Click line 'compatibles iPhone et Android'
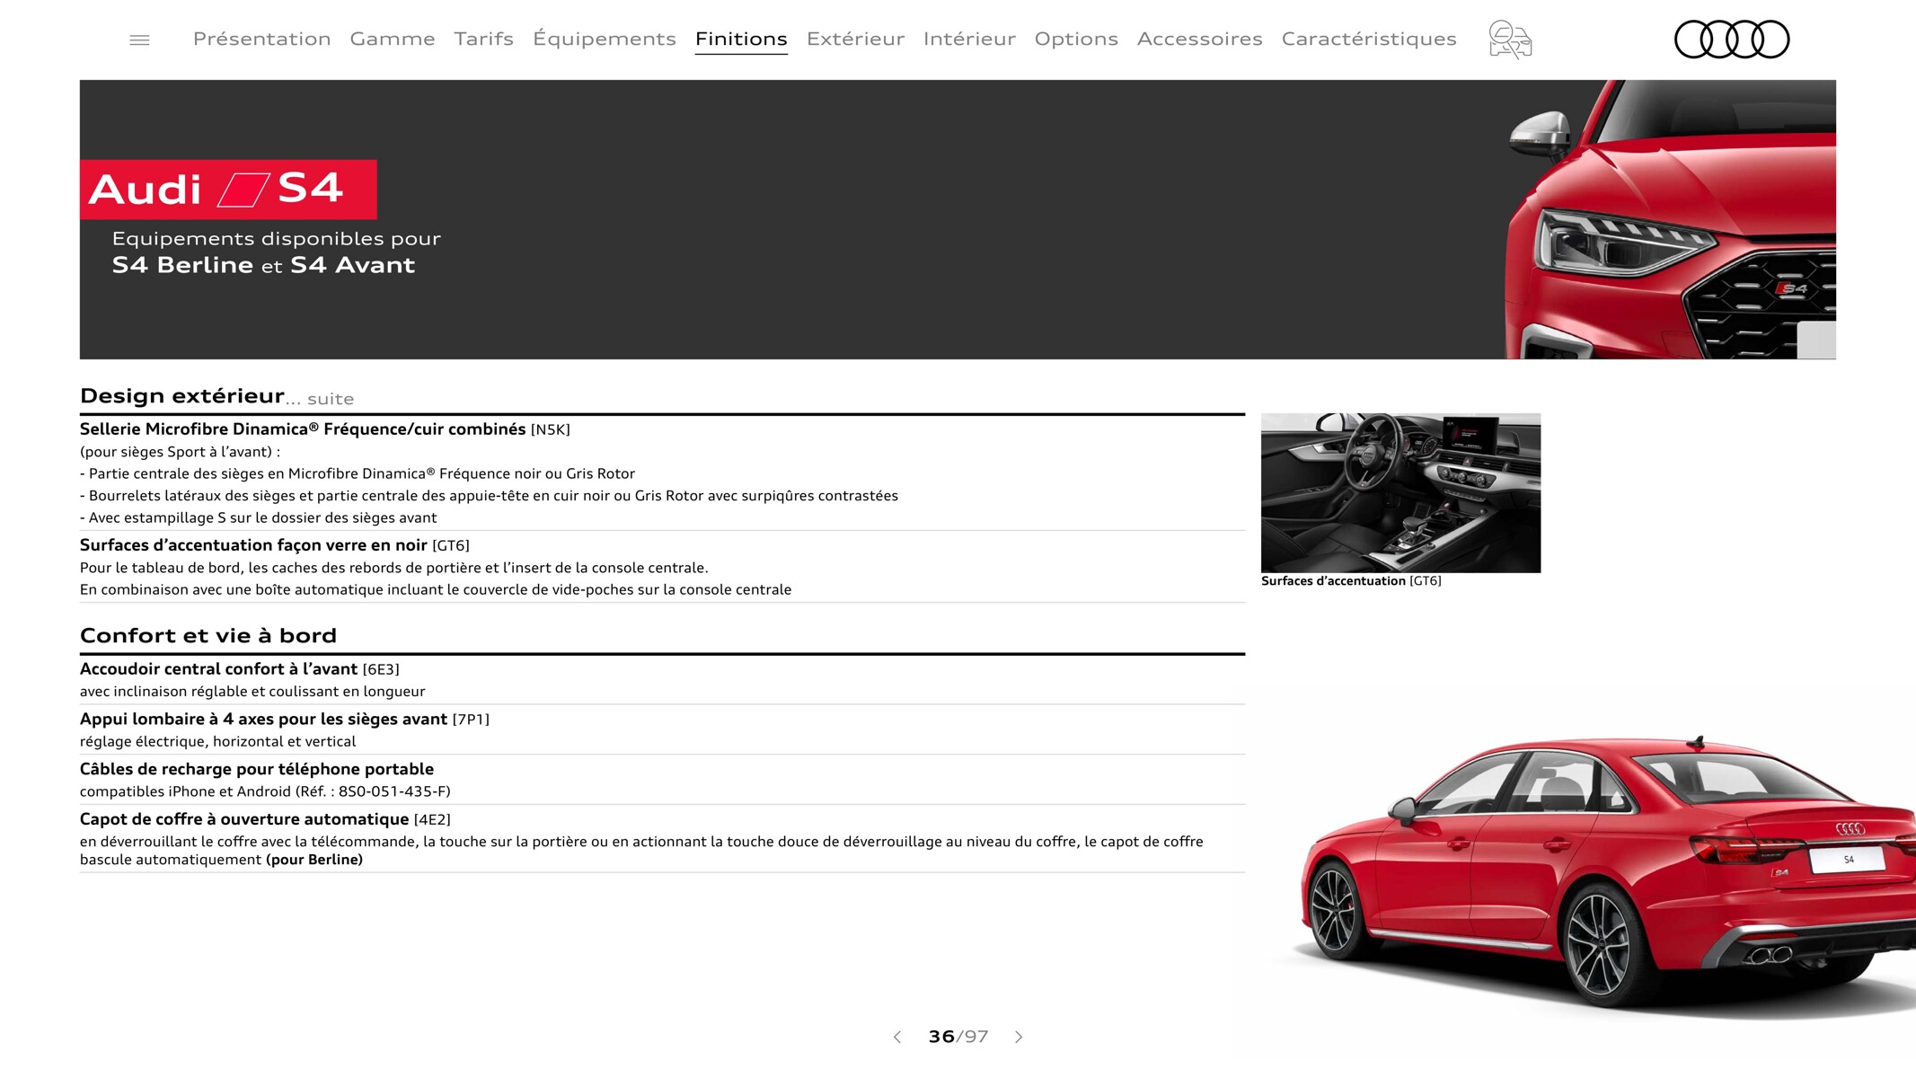This screenshot has width=1916, height=1078. 265,791
